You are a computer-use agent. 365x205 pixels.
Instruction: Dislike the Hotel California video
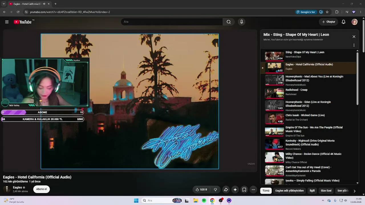tap(215, 190)
